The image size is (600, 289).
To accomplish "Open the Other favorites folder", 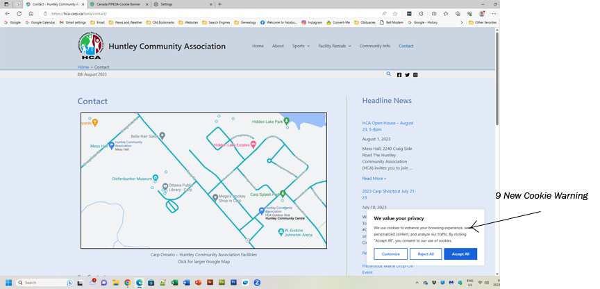I will tap(482, 22).
